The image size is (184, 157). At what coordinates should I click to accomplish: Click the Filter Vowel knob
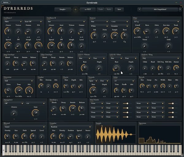(x=144, y=46)
